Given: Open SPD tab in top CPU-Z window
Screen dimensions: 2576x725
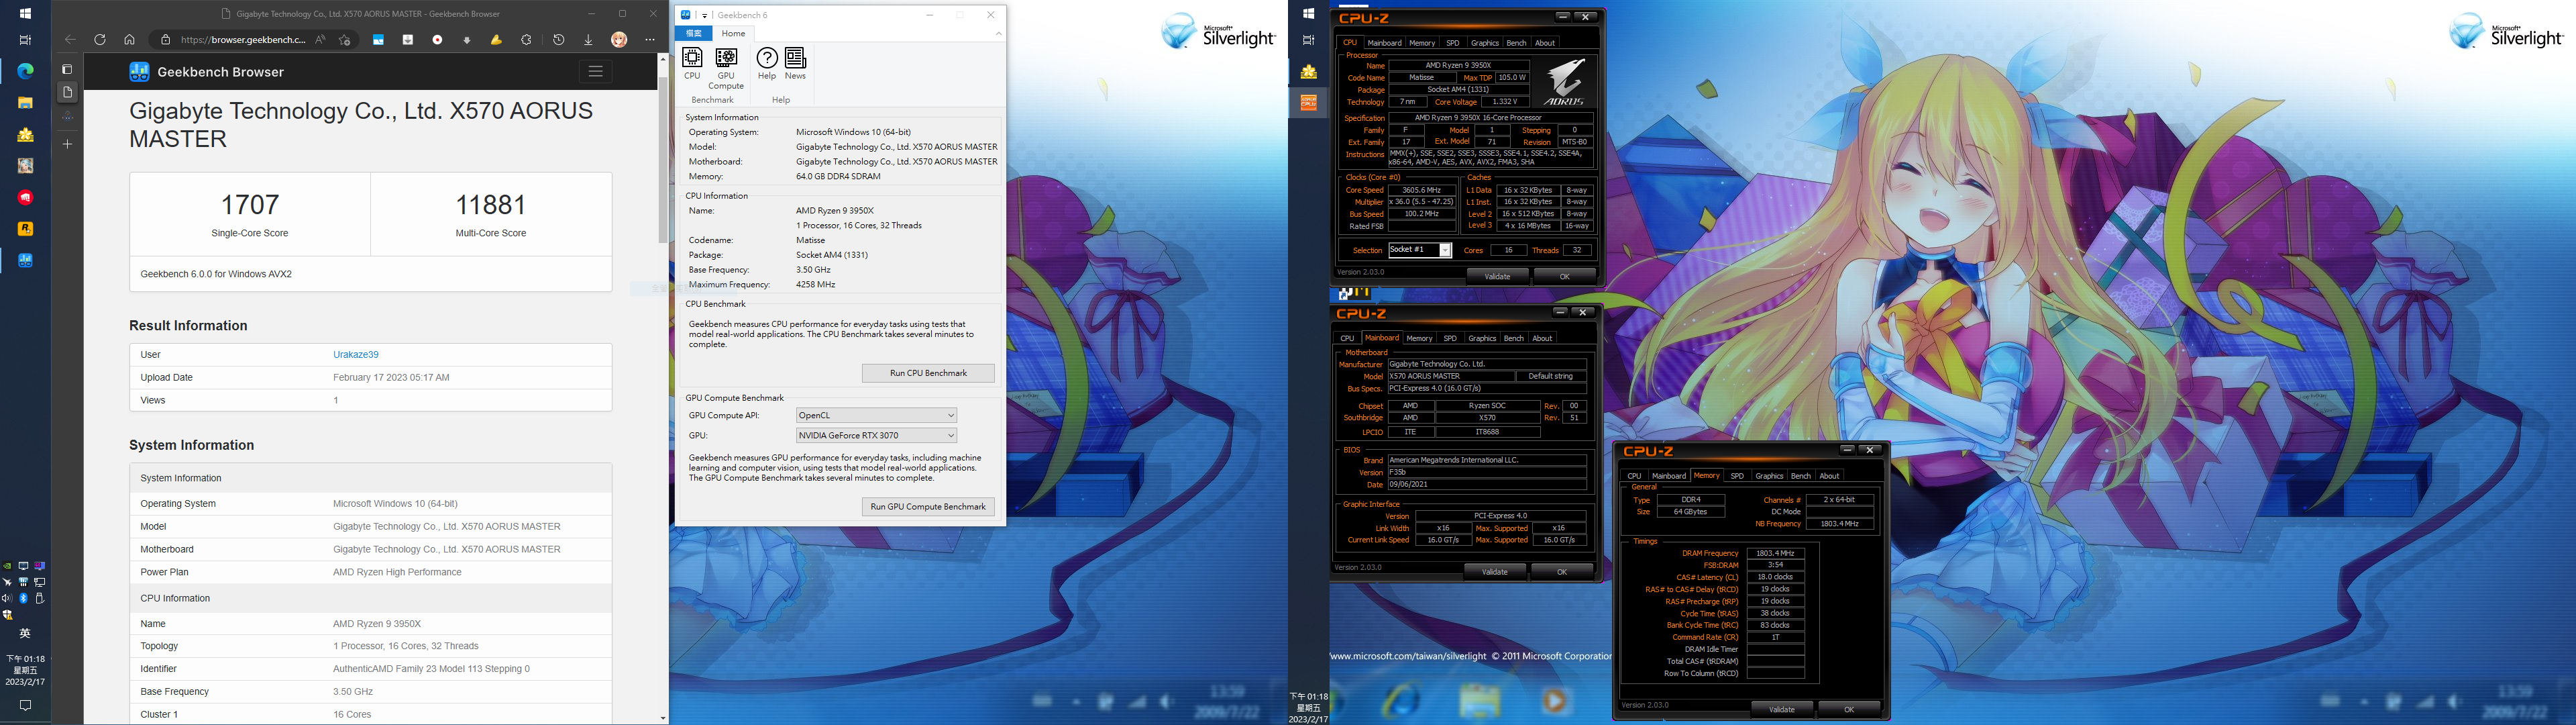Looking at the screenshot, I should [1453, 43].
